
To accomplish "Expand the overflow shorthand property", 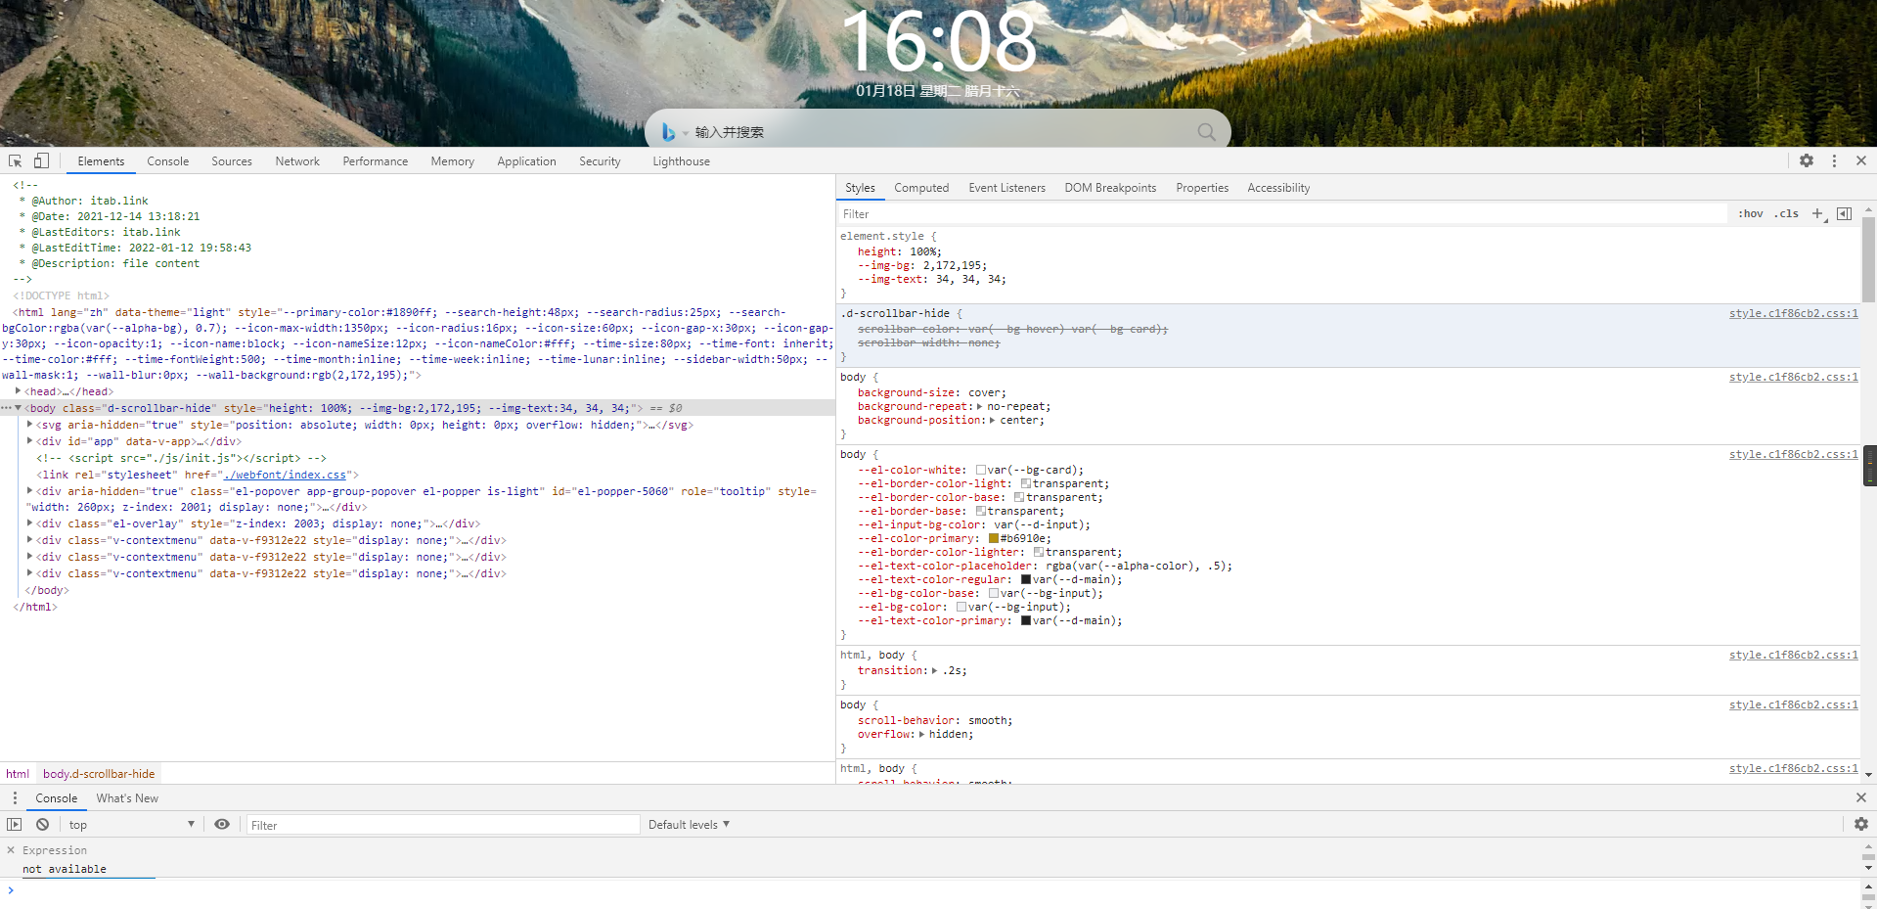I will 921,734.
